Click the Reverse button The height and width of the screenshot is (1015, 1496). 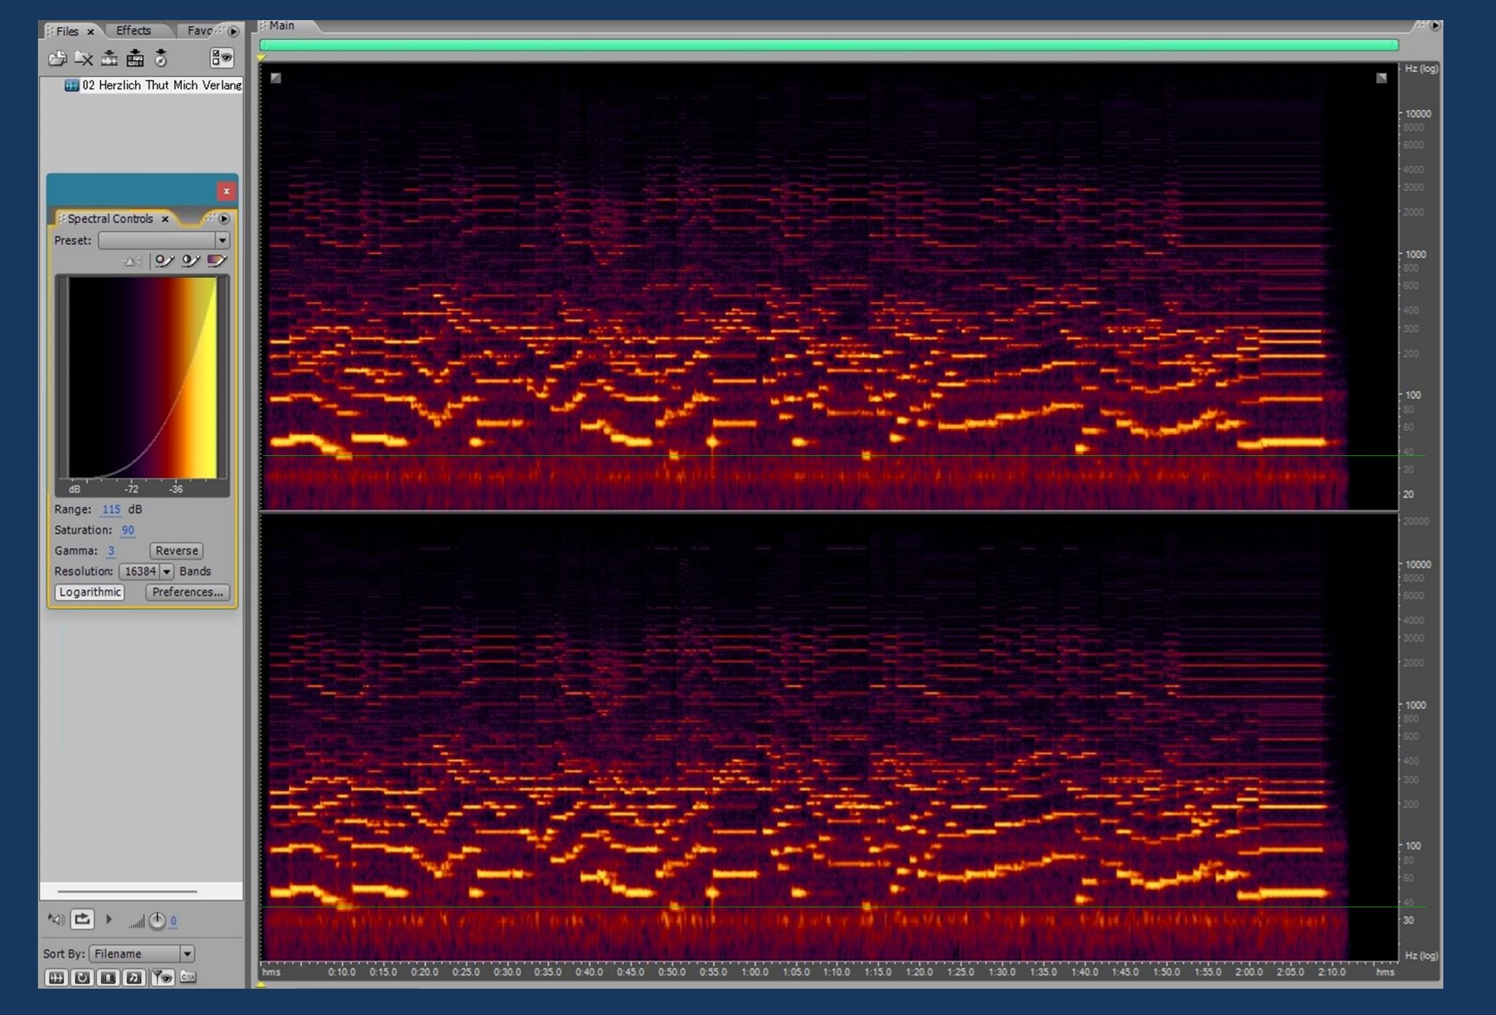click(177, 550)
